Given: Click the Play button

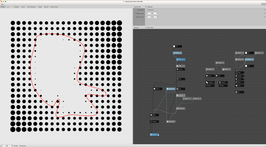Looking at the screenshot, I should pos(16,146).
